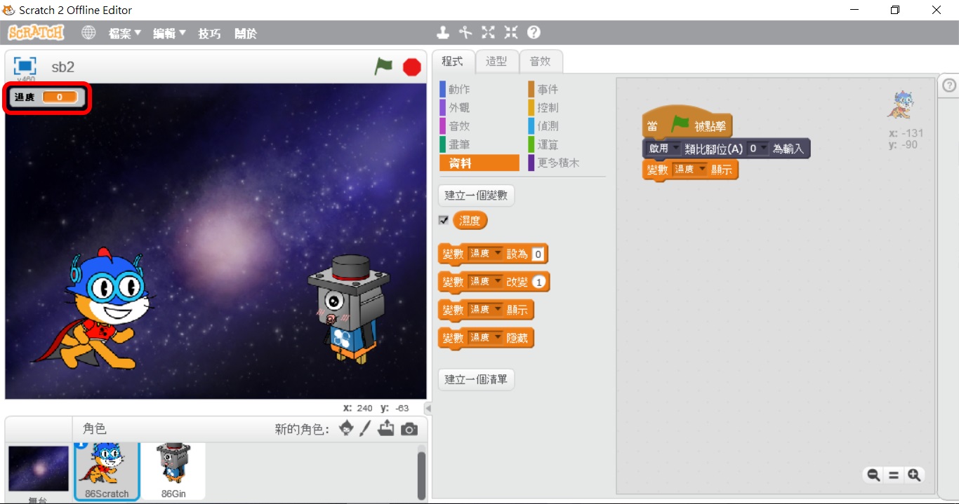Click the 建立一個清單 button
Image resolution: width=959 pixels, height=504 pixels.
pyautogui.click(x=476, y=380)
